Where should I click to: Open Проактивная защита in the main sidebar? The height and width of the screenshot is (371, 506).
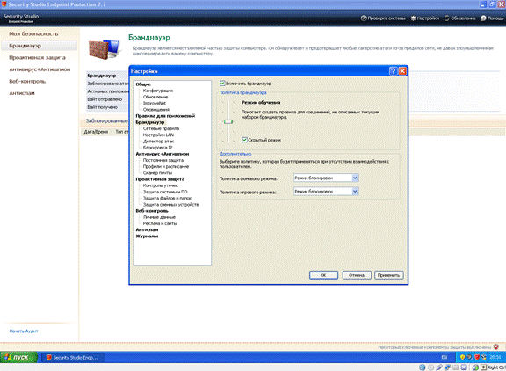coord(37,57)
